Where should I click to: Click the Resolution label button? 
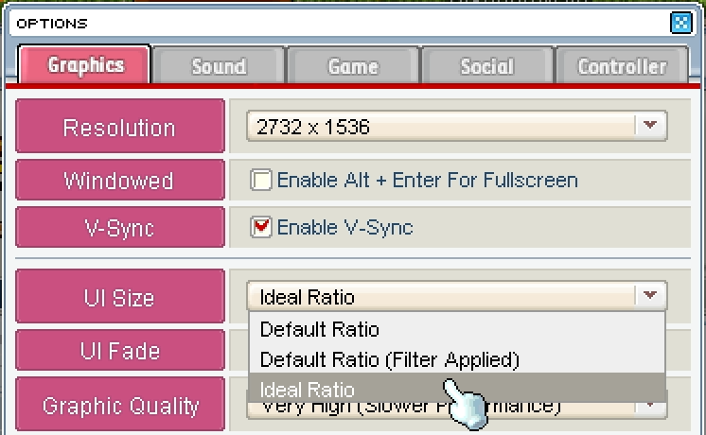click(120, 126)
